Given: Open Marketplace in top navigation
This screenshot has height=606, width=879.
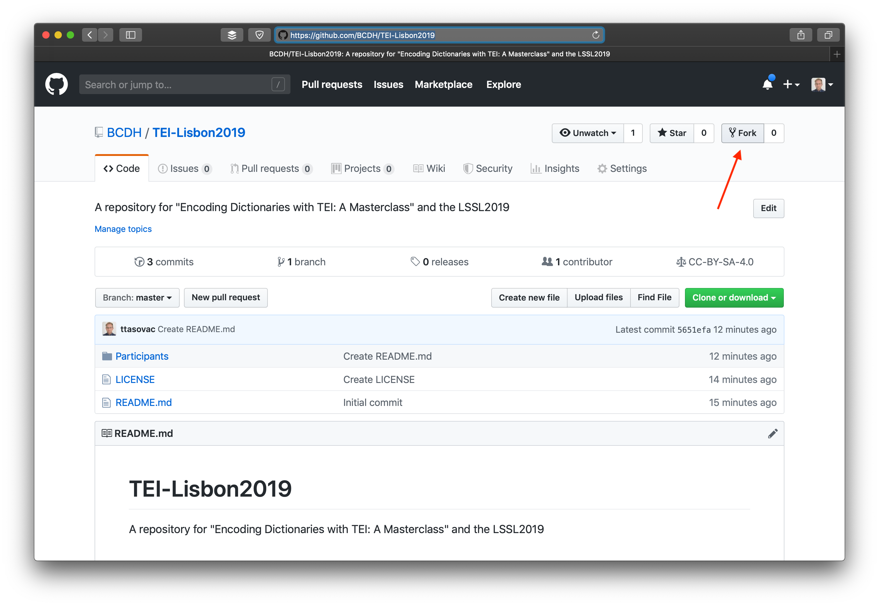Looking at the screenshot, I should 443,84.
